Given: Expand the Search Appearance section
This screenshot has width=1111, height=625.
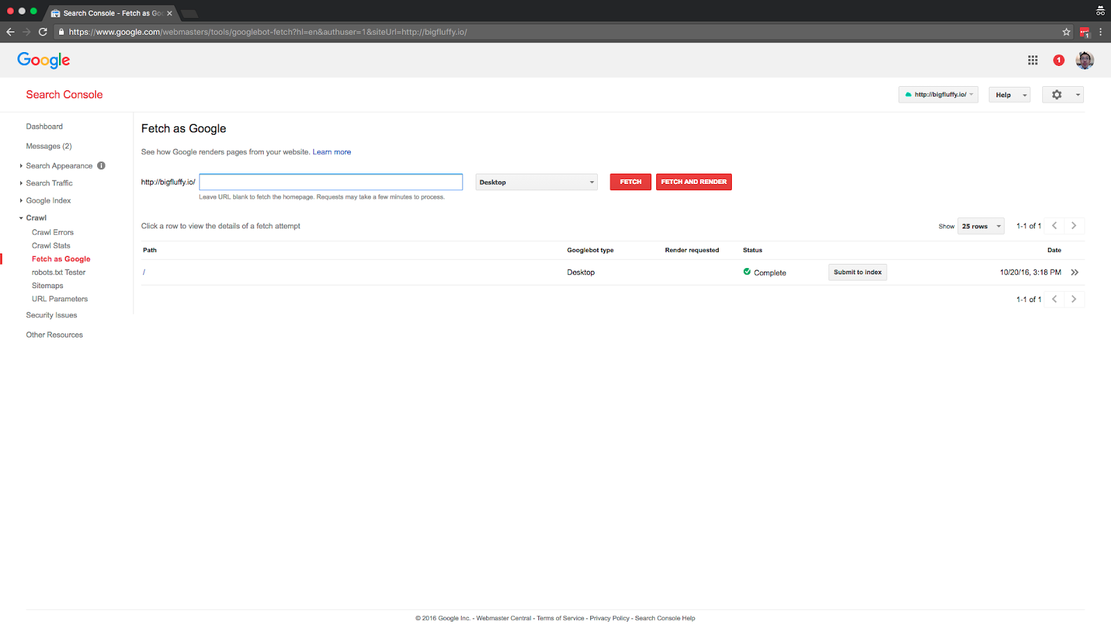Looking at the screenshot, I should click(22, 166).
